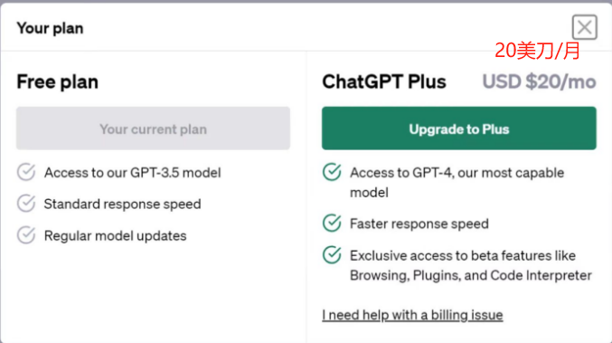Click the USD $20/mo price label
This screenshot has height=343, width=612.
coord(539,81)
